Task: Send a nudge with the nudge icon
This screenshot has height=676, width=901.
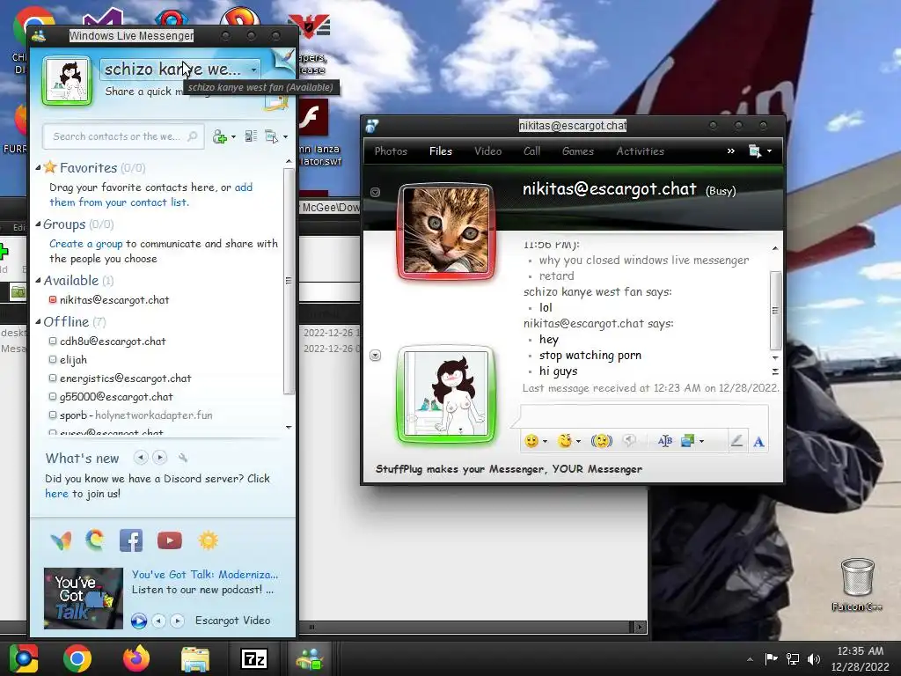Action: tap(602, 441)
